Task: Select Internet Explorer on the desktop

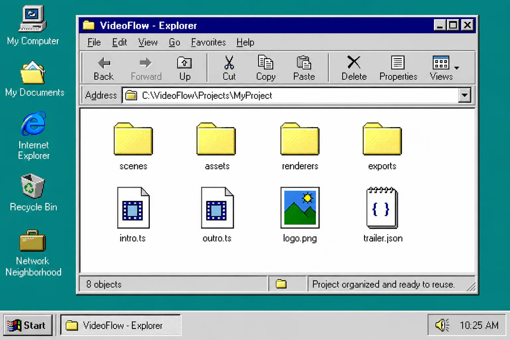Action: pos(34,136)
